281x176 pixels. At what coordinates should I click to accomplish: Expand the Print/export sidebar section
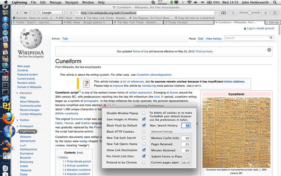coord(17,126)
